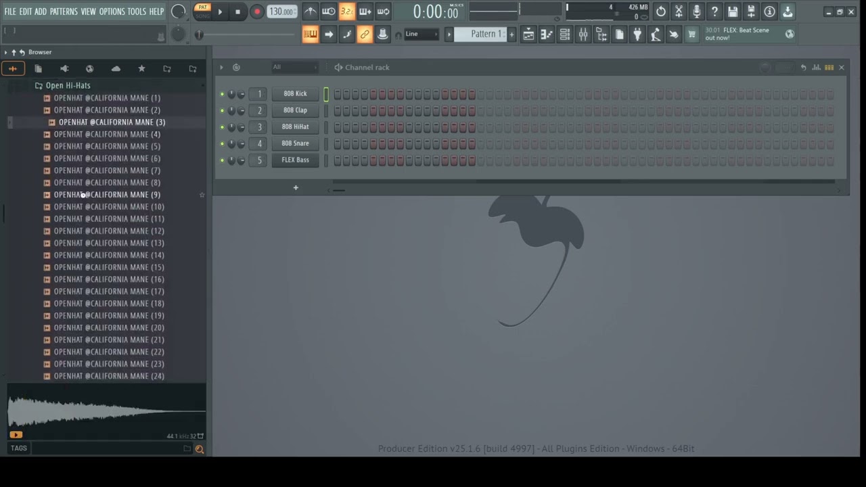Open the browser options arrow
Viewport: 866px width, 487px height.
click(x=5, y=52)
